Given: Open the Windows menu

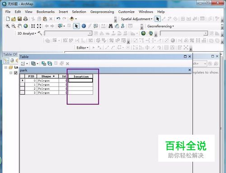Looking at the screenshot, I should (146, 12).
